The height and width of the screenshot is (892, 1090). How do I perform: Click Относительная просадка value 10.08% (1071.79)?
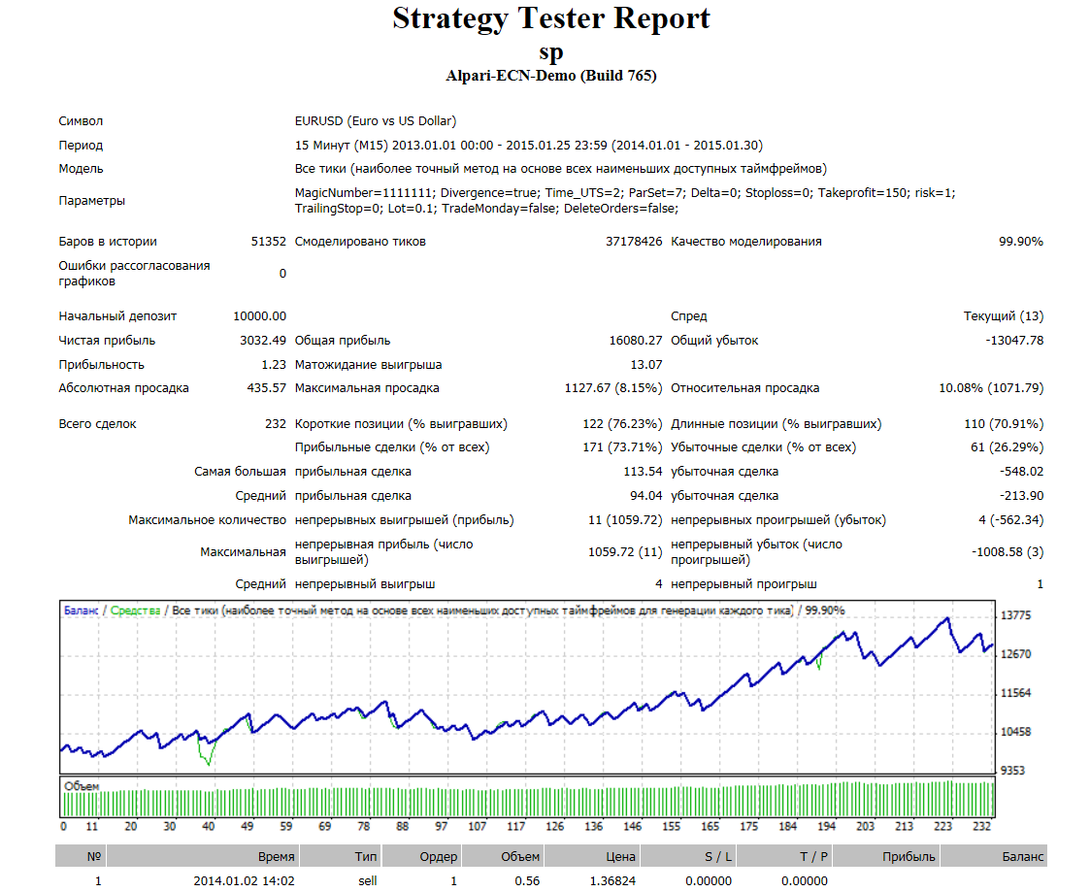991,388
